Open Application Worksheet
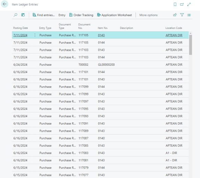Screen dimensions: 200x178 (x=114, y=15)
